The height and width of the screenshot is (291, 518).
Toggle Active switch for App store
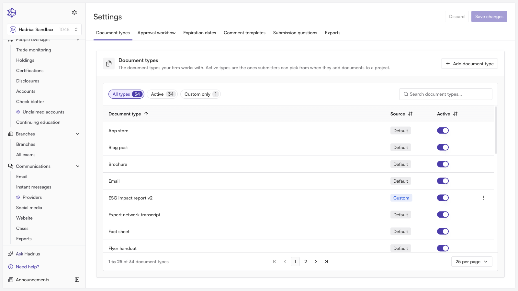(x=443, y=131)
